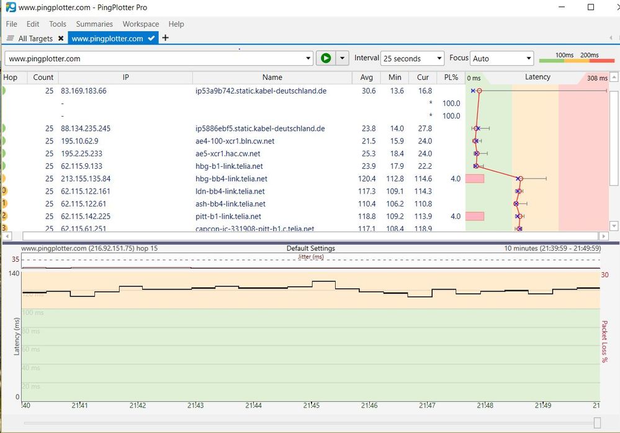620x433 pixels.
Task: Click the PingPlotter app icon in title bar
Action: (x=11, y=7)
